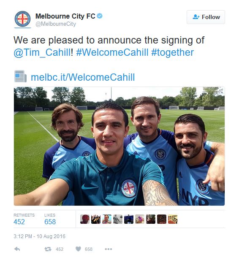The width and height of the screenshot is (239, 258).
Task: Open the #together hashtag
Action: pos(172,53)
